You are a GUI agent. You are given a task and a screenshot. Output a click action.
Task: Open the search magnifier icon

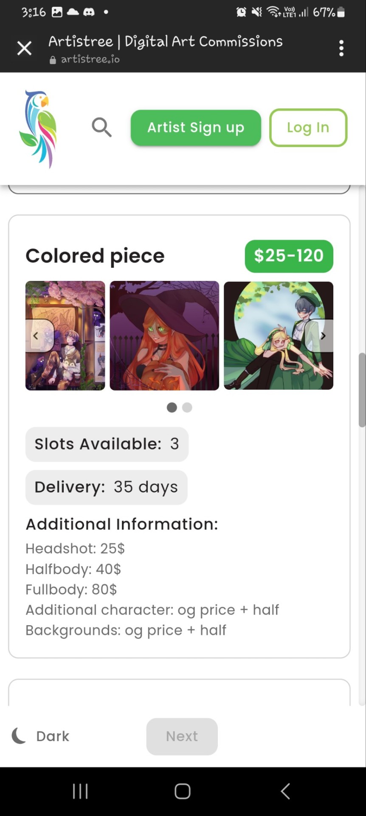click(x=101, y=127)
